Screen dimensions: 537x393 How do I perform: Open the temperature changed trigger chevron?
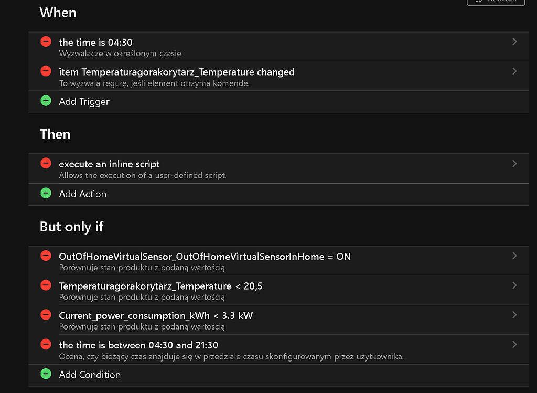(514, 71)
